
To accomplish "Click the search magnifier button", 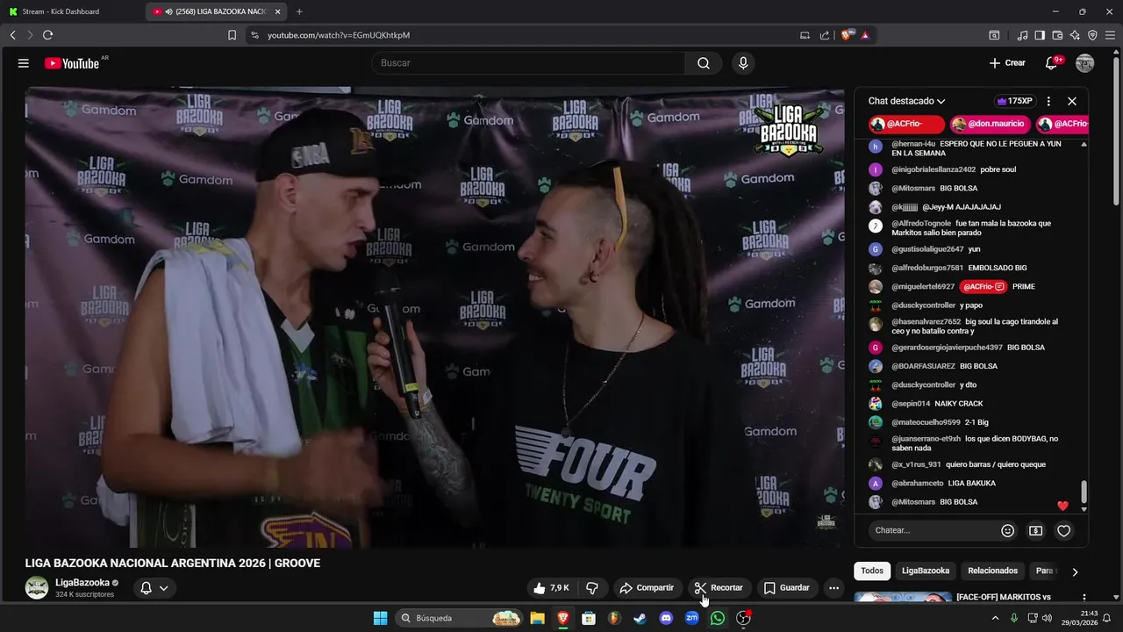I will [704, 63].
